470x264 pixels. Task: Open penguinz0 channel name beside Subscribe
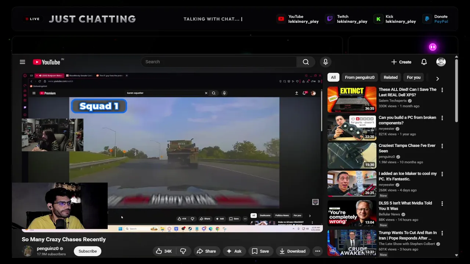coord(47,249)
